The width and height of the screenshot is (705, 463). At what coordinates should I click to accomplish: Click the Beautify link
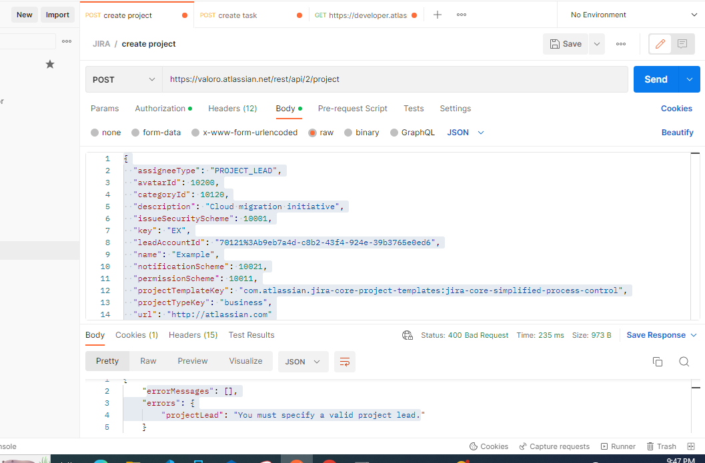[x=677, y=132]
